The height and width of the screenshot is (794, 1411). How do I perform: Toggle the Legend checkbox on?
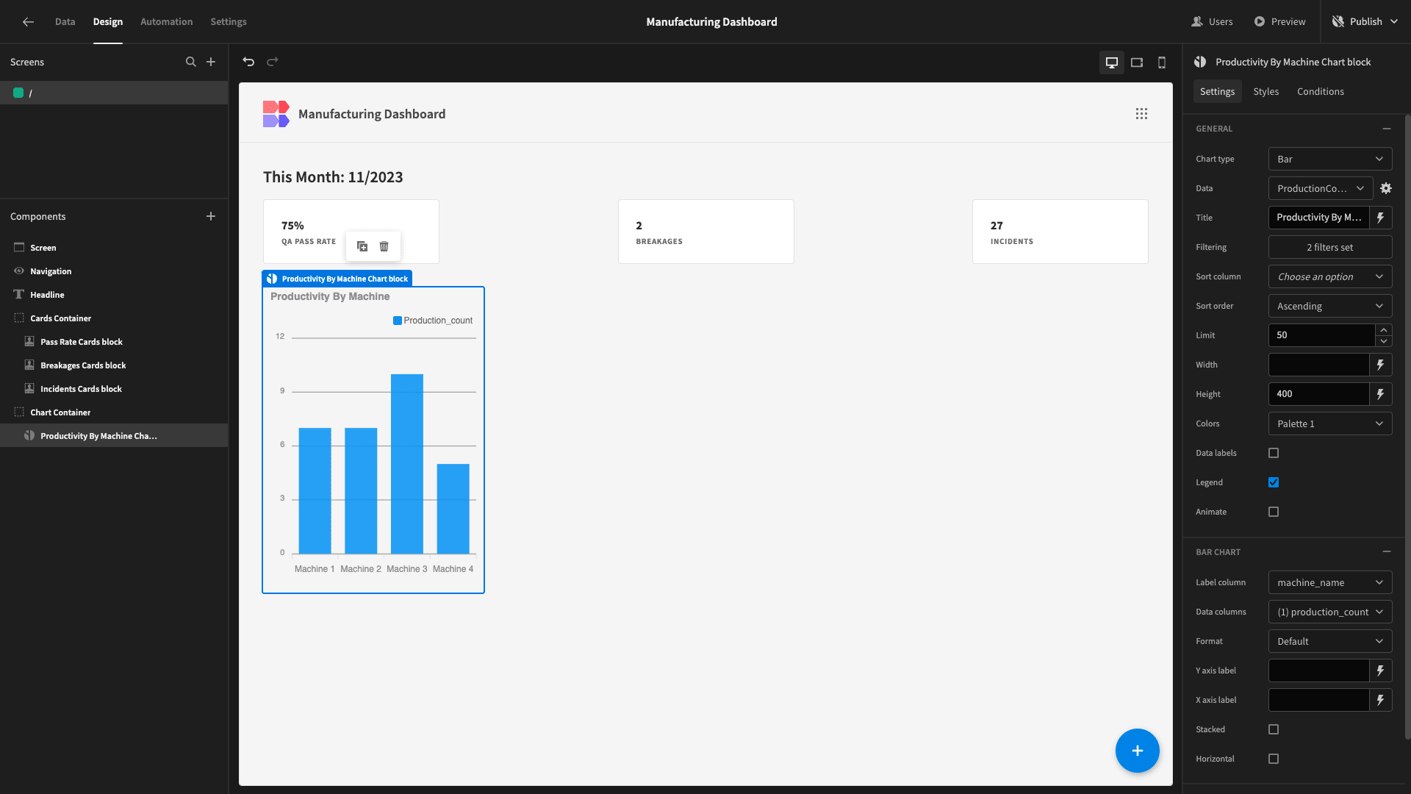tap(1274, 483)
